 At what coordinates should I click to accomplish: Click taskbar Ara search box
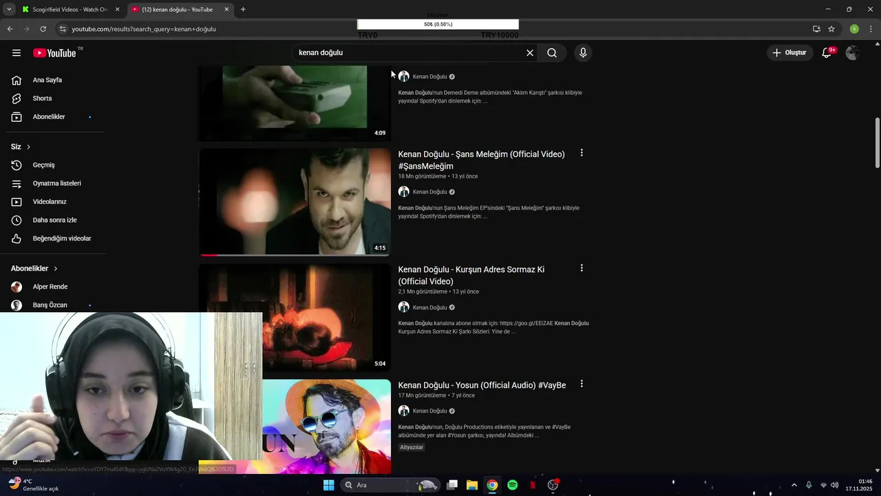[390, 485]
